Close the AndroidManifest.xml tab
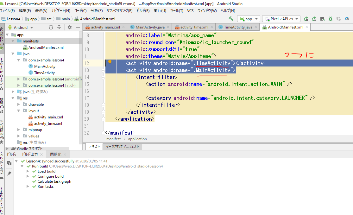The height and width of the screenshot is (215, 353). tap(307, 27)
